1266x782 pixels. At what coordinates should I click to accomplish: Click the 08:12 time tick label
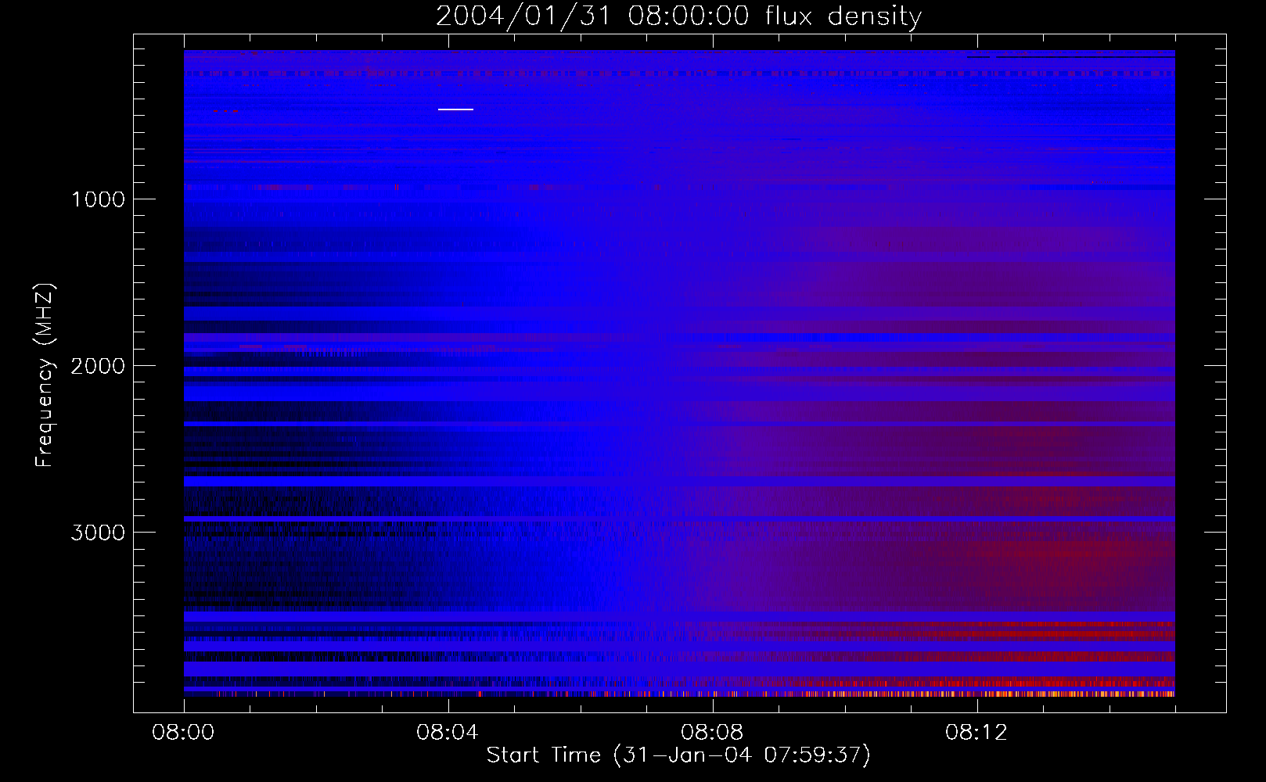(x=976, y=733)
